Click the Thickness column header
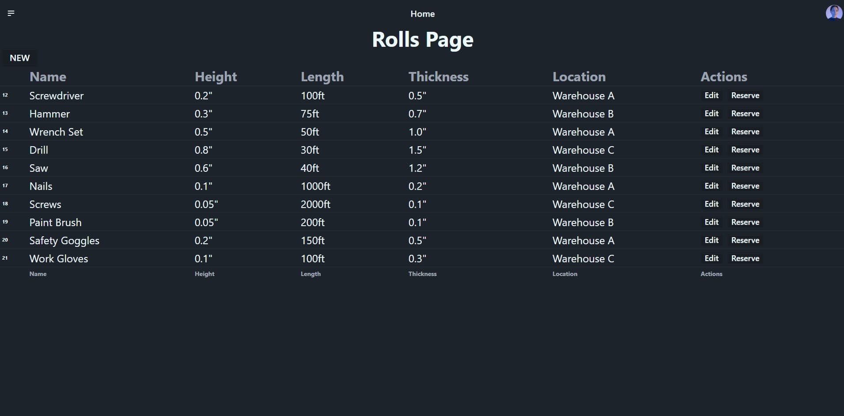Screen dimensions: 844x416 438,77
